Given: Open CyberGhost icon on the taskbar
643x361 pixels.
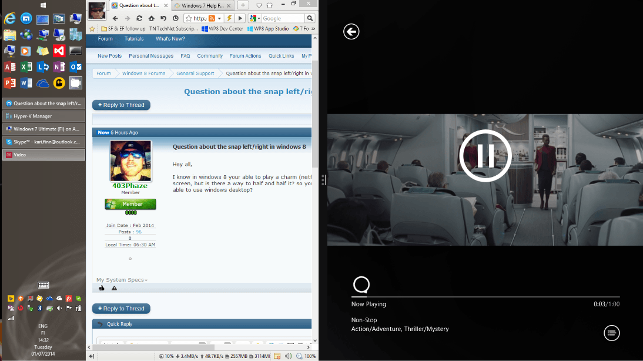Looking at the screenshot, I should point(59,83).
